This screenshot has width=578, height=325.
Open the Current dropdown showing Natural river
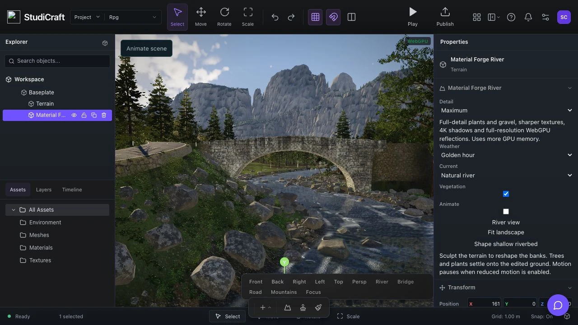(x=506, y=175)
